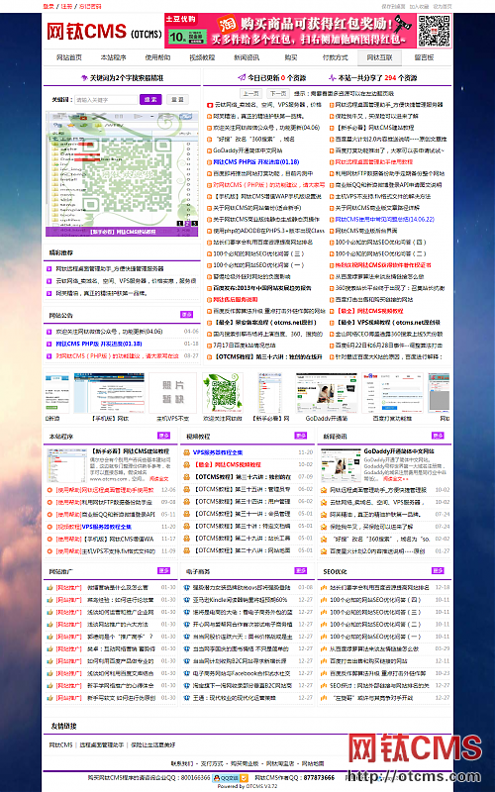Image resolution: width=495 pixels, height=792 pixels.
Task: Click the purple 搜索 button
Action: coord(150,100)
